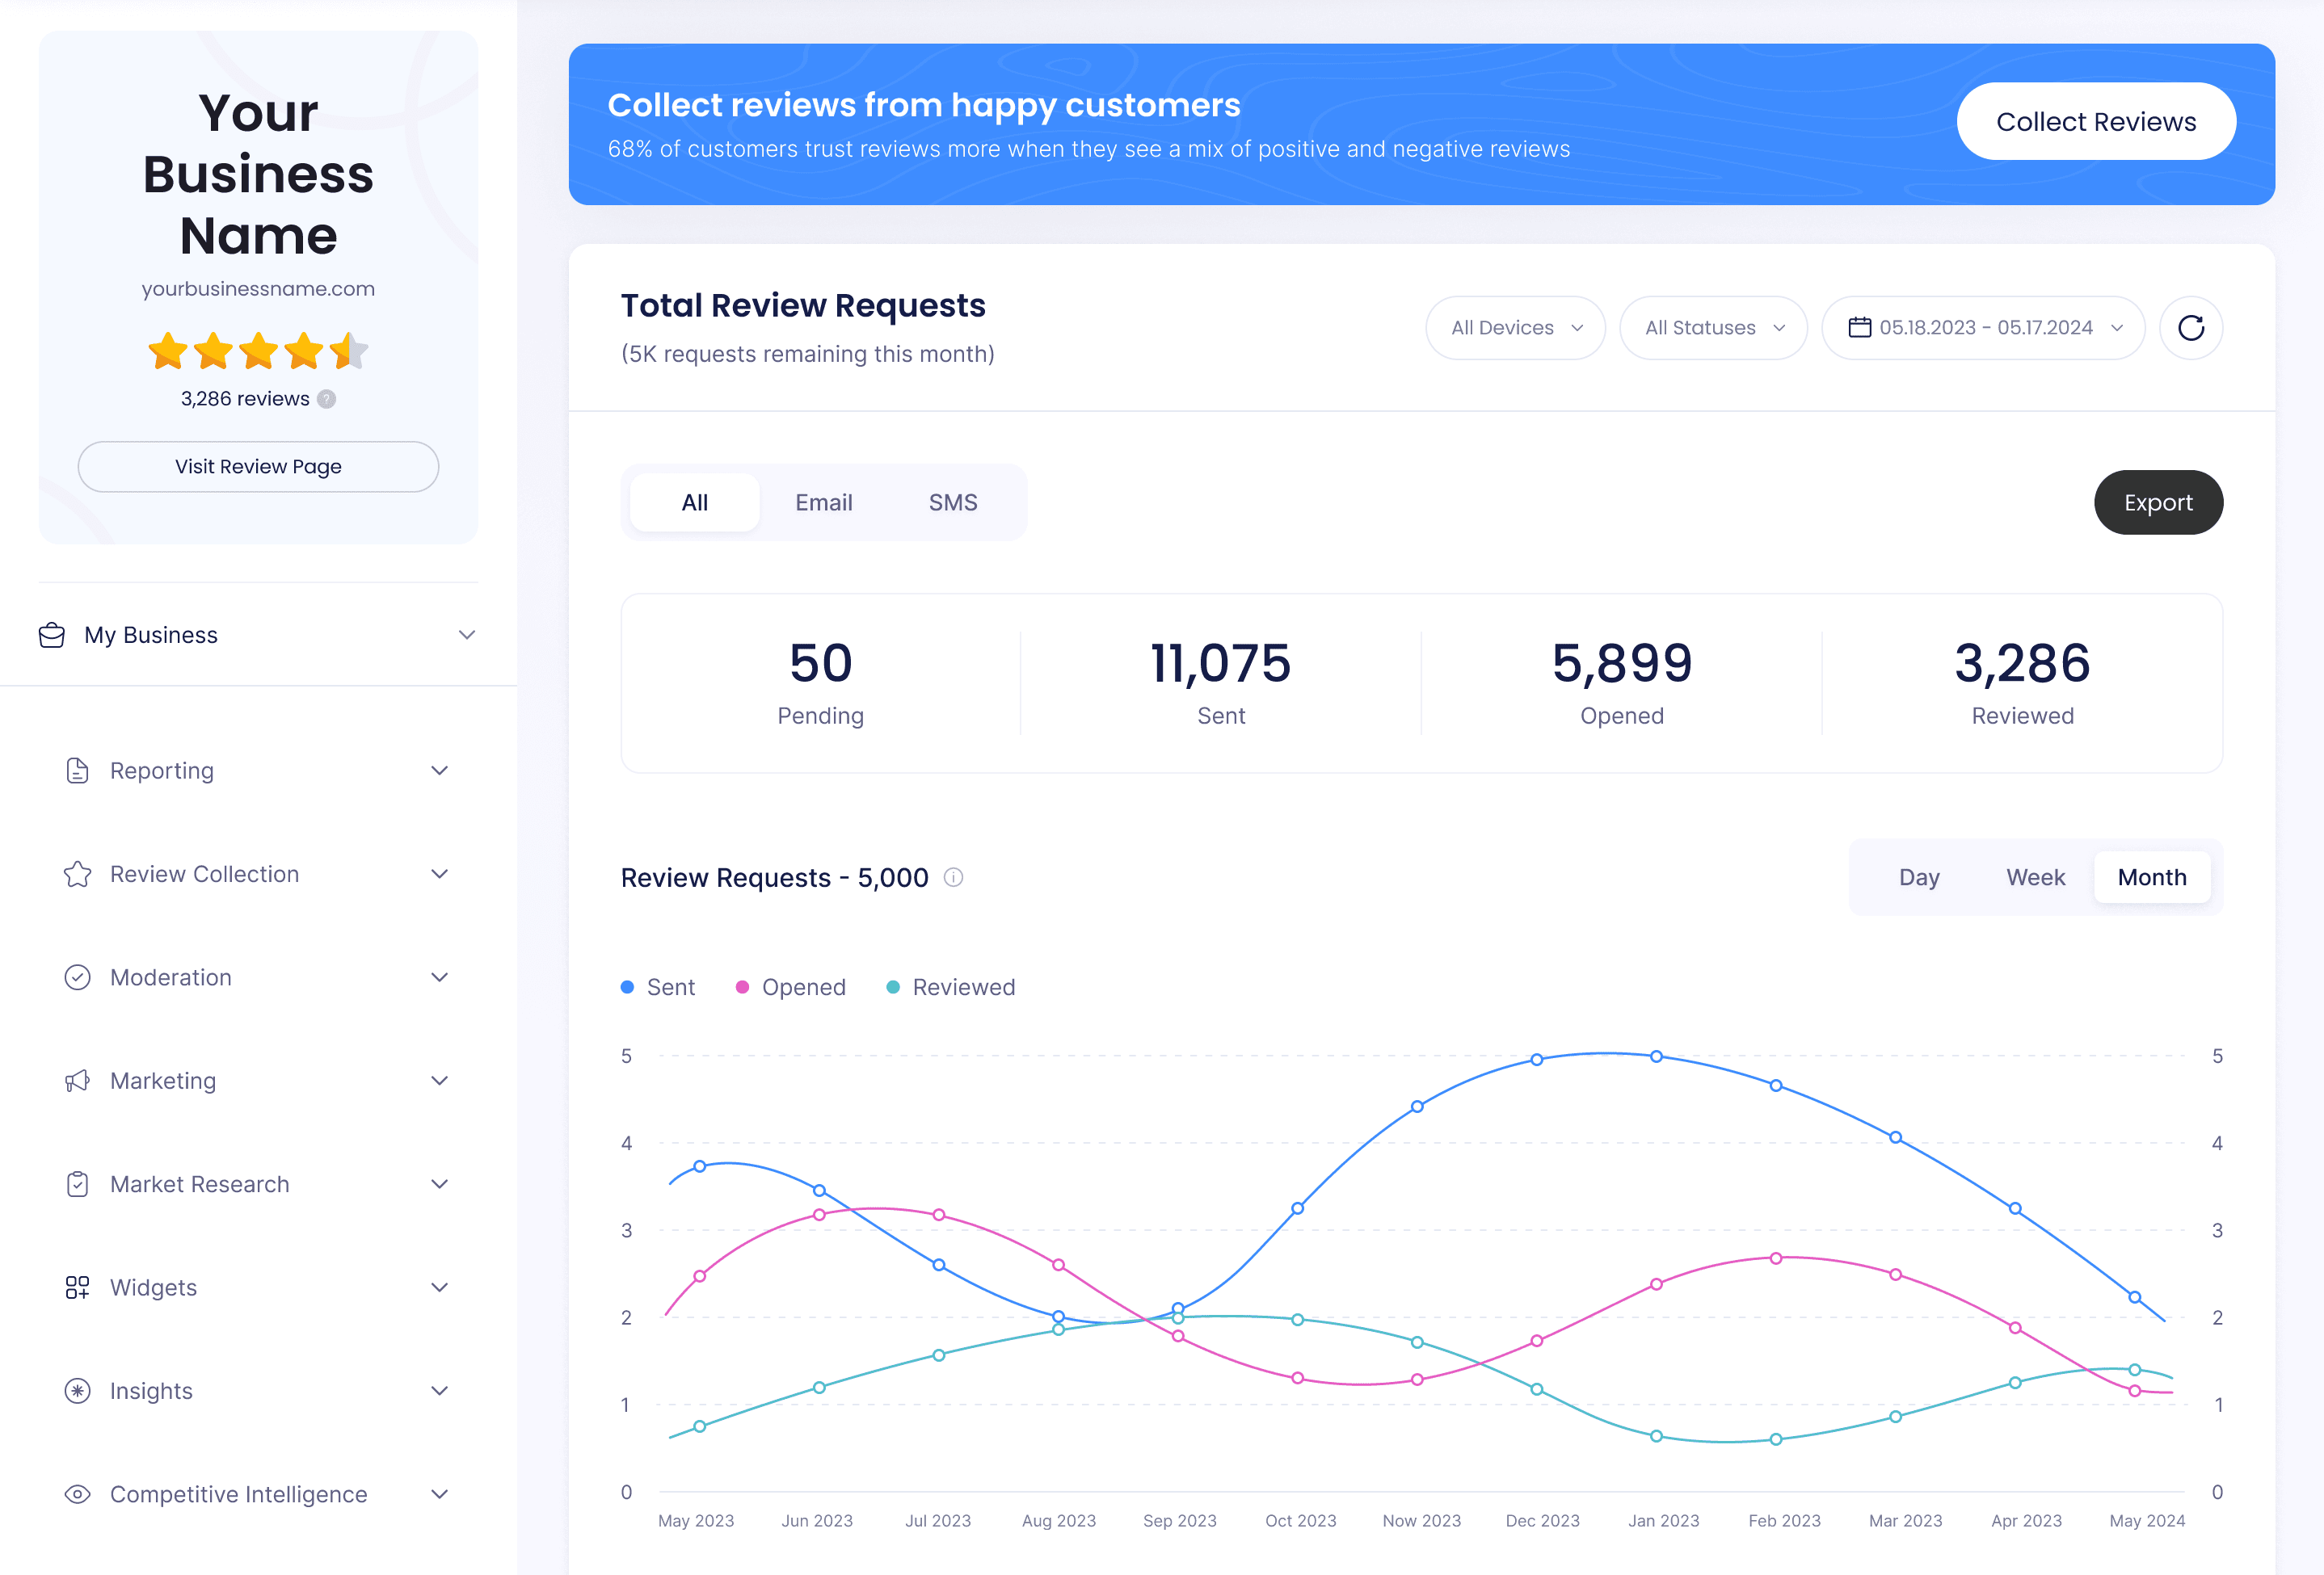Image resolution: width=2324 pixels, height=1575 pixels.
Task: Switch to the Email tab
Action: click(823, 502)
